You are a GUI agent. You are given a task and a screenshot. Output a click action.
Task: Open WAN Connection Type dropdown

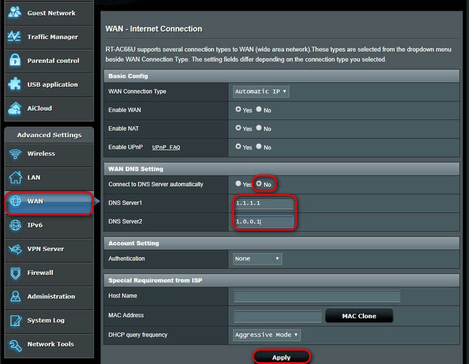[x=261, y=91]
